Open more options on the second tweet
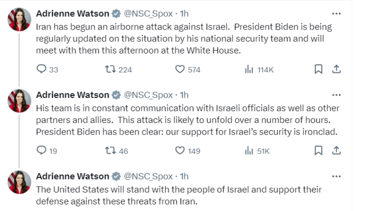Image resolution: width=365 pixels, height=211 pixels. tap(336, 95)
